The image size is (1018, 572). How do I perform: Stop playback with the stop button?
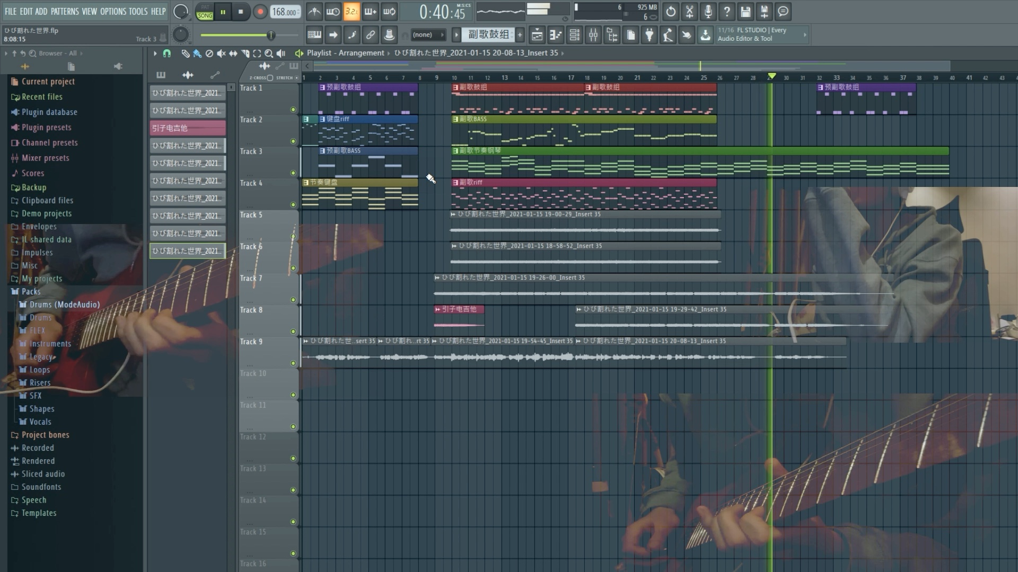(x=241, y=12)
